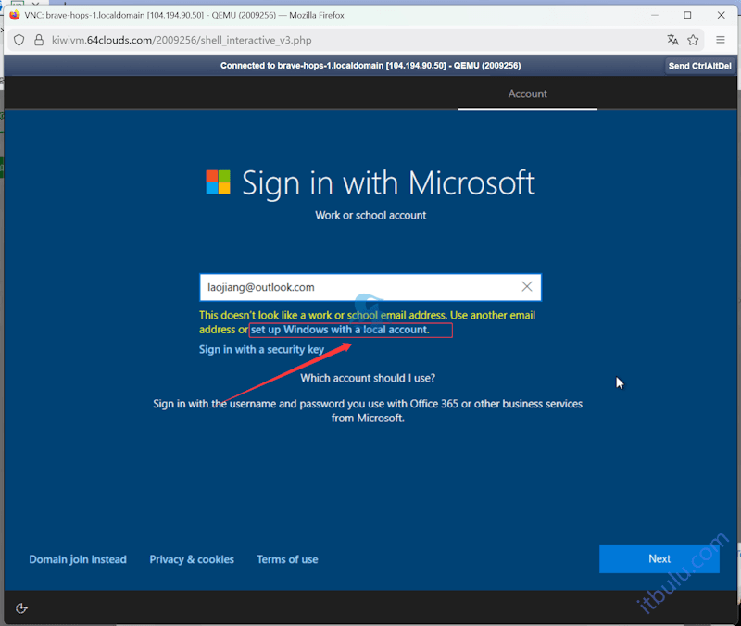Image resolution: width=741 pixels, height=626 pixels.
Task: Bookmark this page with the star icon
Action: click(693, 40)
